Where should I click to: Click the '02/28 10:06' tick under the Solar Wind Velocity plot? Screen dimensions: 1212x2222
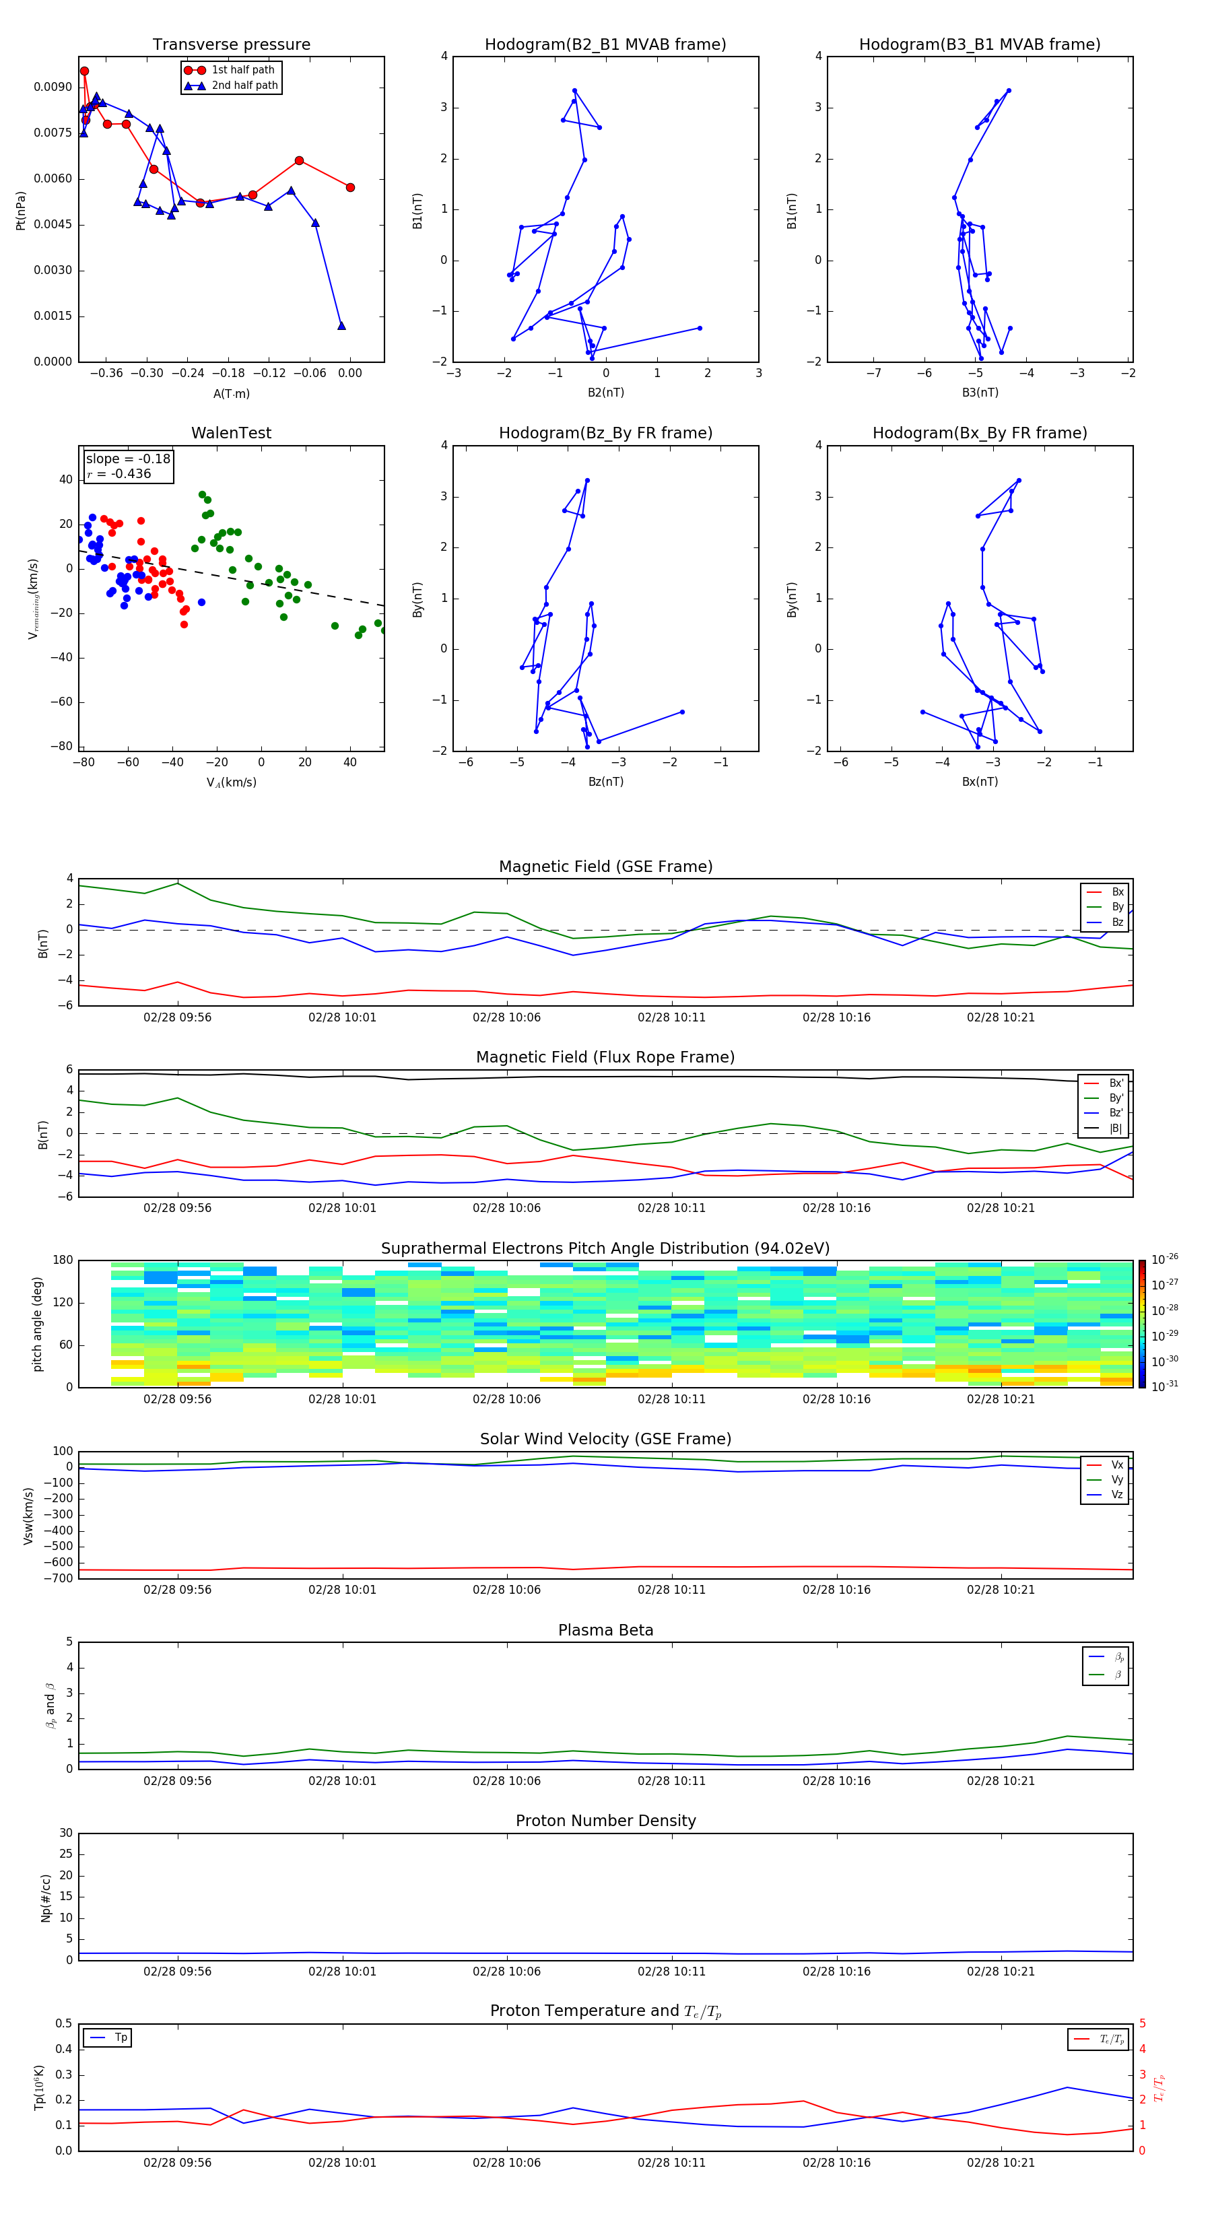(x=506, y=1590)
